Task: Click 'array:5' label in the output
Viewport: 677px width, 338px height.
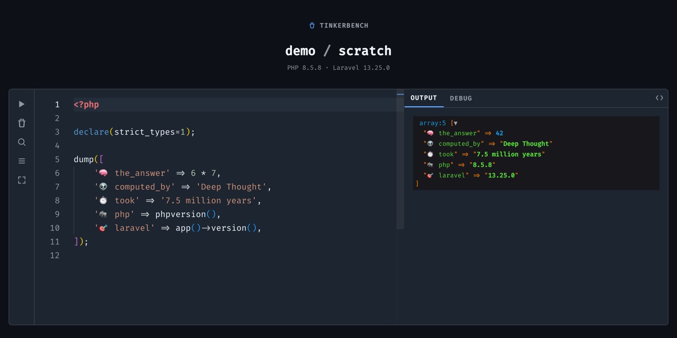Action: pyautogui.click(x=433, y=123)
